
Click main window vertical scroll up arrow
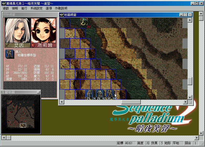pyautogui.click(x=201, y=14)
